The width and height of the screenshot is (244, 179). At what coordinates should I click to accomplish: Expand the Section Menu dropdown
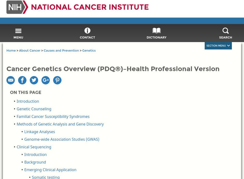pyautogui.click(x=218, y=46)
